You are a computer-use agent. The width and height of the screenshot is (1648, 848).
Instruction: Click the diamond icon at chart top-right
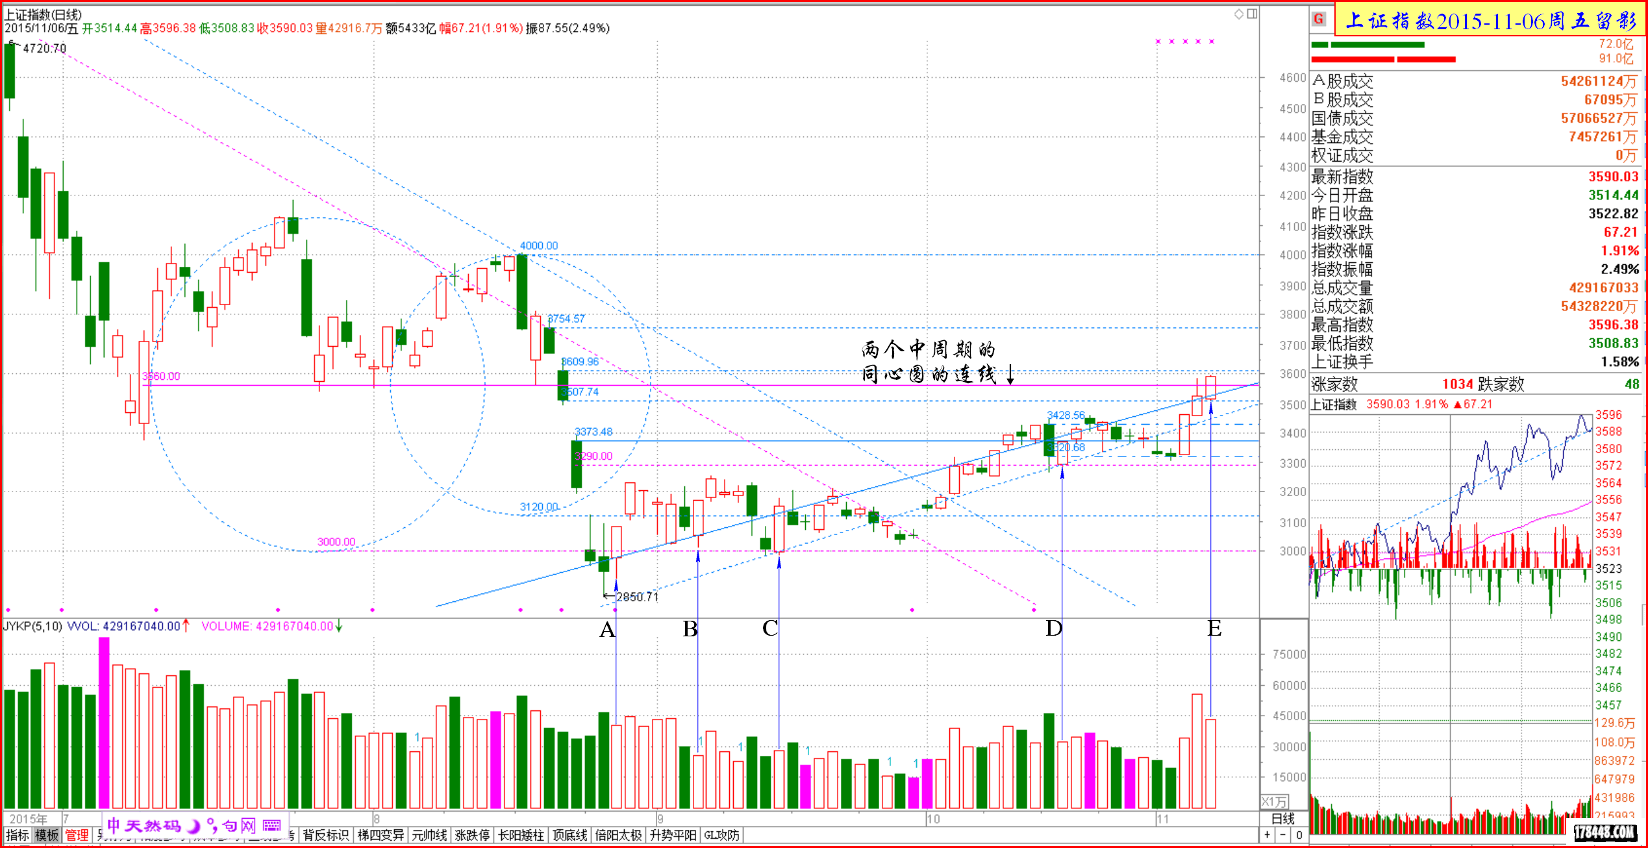tap(1240, 14)
